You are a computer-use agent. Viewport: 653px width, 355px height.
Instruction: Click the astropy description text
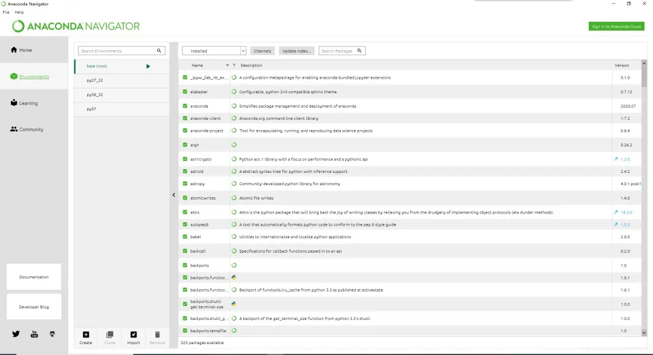[x=290, y=184]
